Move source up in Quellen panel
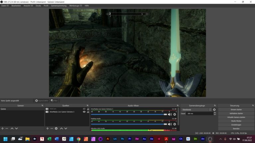Viewport: 255px width, 143px height. [x=61, y=128]
